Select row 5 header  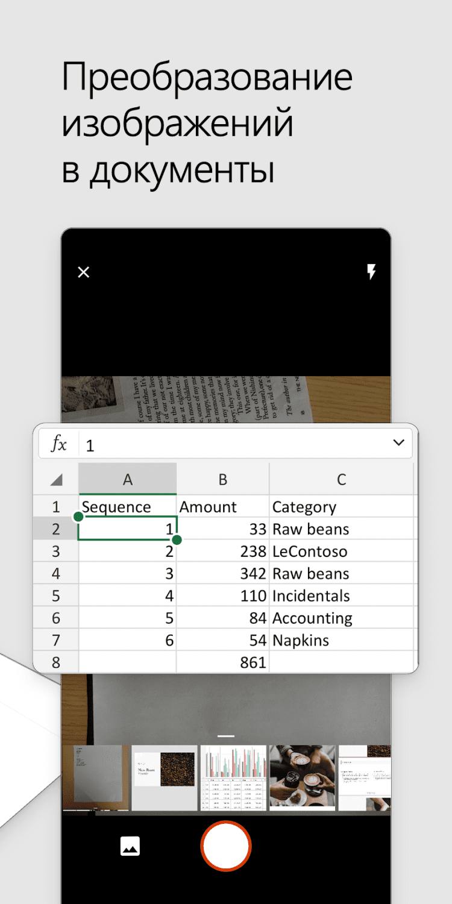tap(56, 596)
